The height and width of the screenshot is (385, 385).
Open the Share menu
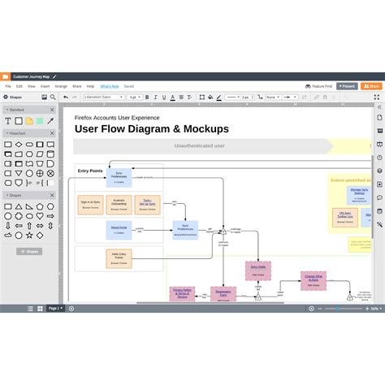pos(77,86)
